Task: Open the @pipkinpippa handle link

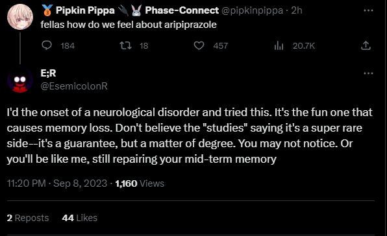Action: [x=252, y=10]
